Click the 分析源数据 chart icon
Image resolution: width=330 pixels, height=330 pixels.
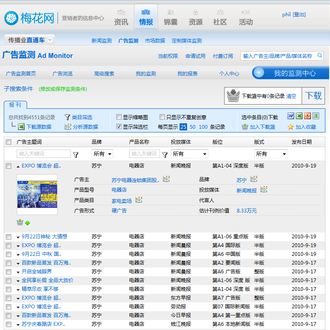pos(68,127)
